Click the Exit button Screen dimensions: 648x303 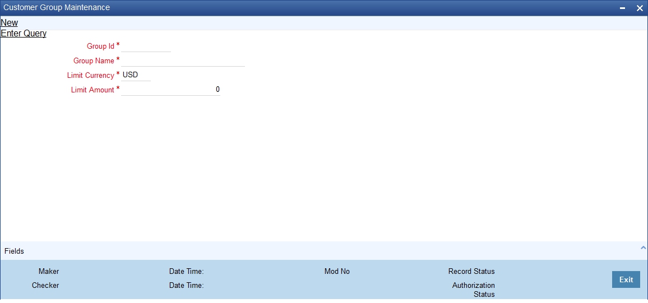tap(626, 279)
